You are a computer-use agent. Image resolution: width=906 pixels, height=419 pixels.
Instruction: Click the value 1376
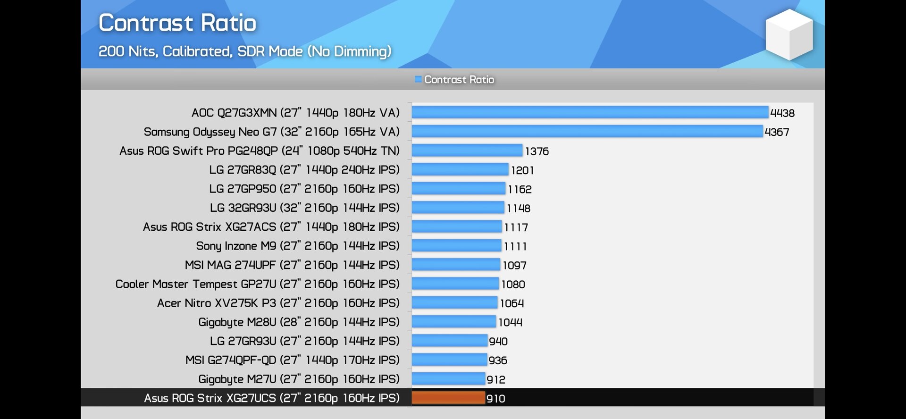[537, 151]
